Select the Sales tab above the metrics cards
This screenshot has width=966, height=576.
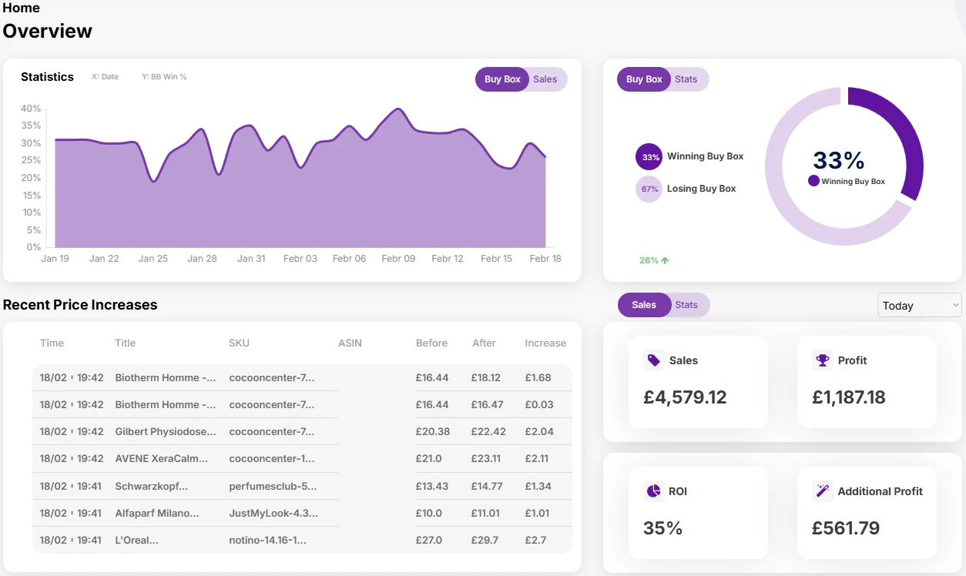pos(644,305)
